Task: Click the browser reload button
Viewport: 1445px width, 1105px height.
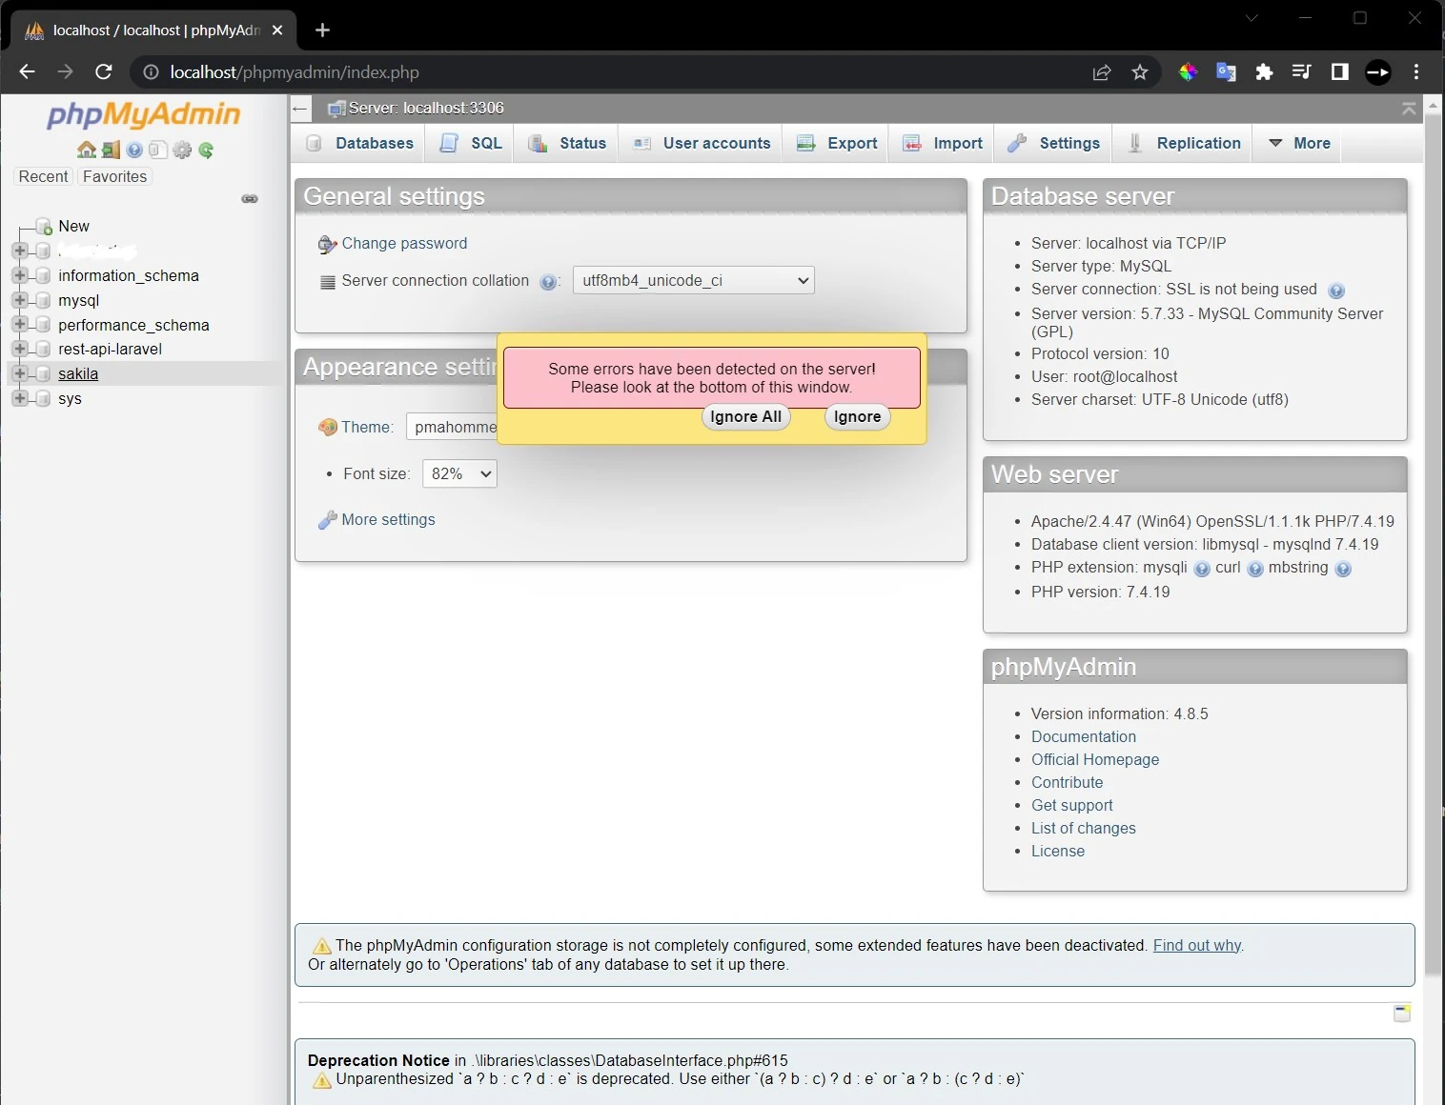Action: click(104, 71)
